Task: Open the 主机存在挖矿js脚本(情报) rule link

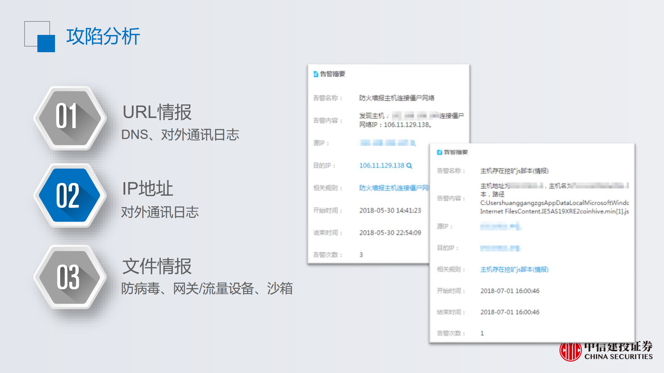Action: click(514, 270)
